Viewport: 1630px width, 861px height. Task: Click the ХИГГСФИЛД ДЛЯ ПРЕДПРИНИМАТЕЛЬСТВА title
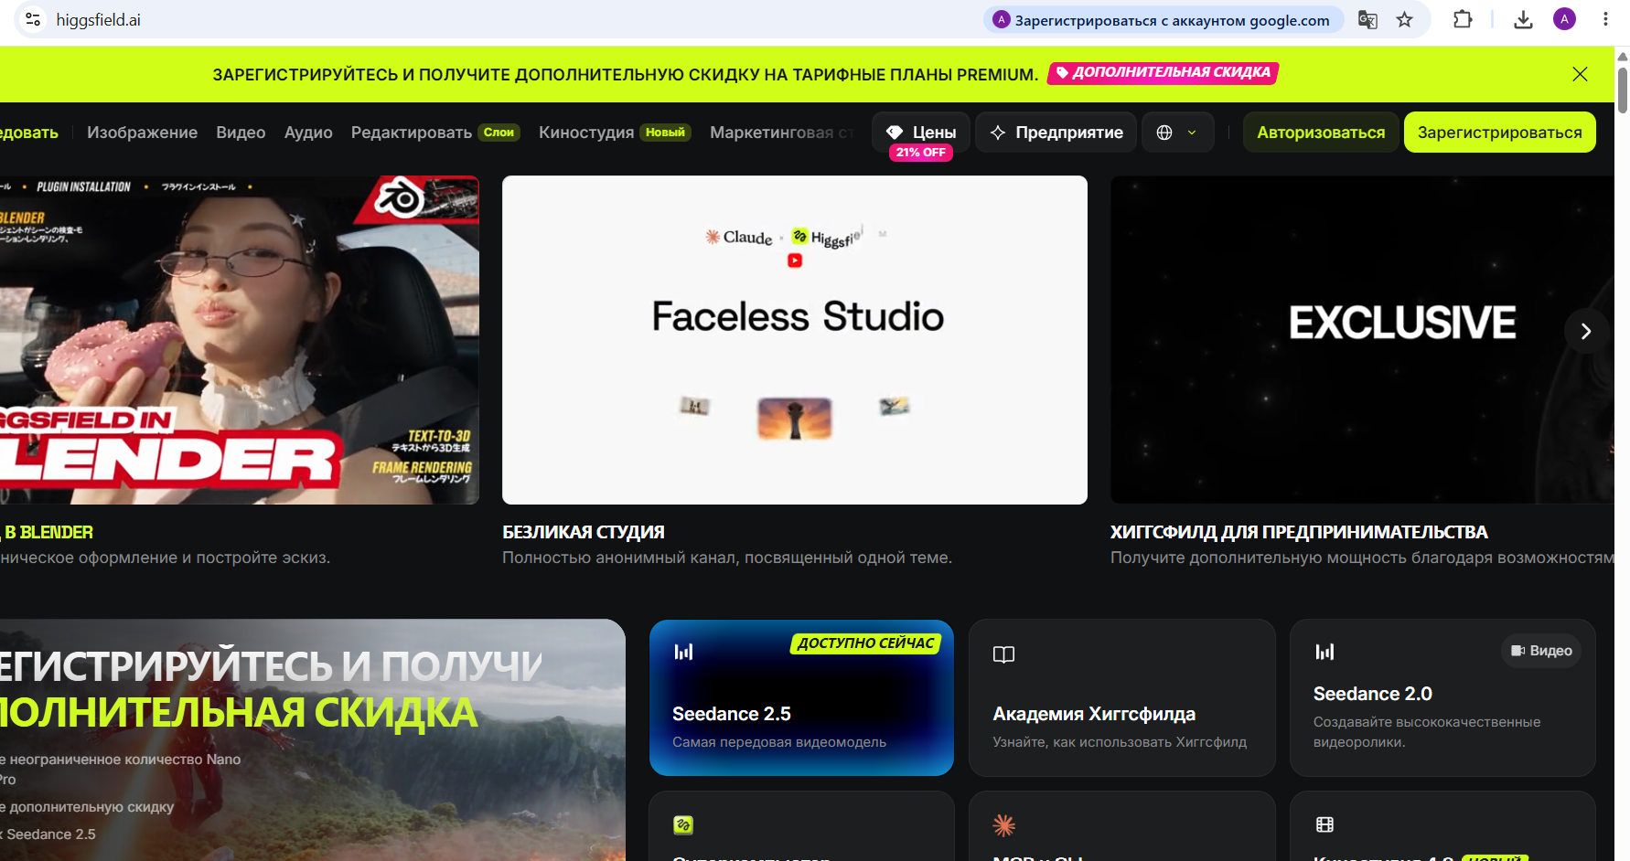pos(1299,532)
